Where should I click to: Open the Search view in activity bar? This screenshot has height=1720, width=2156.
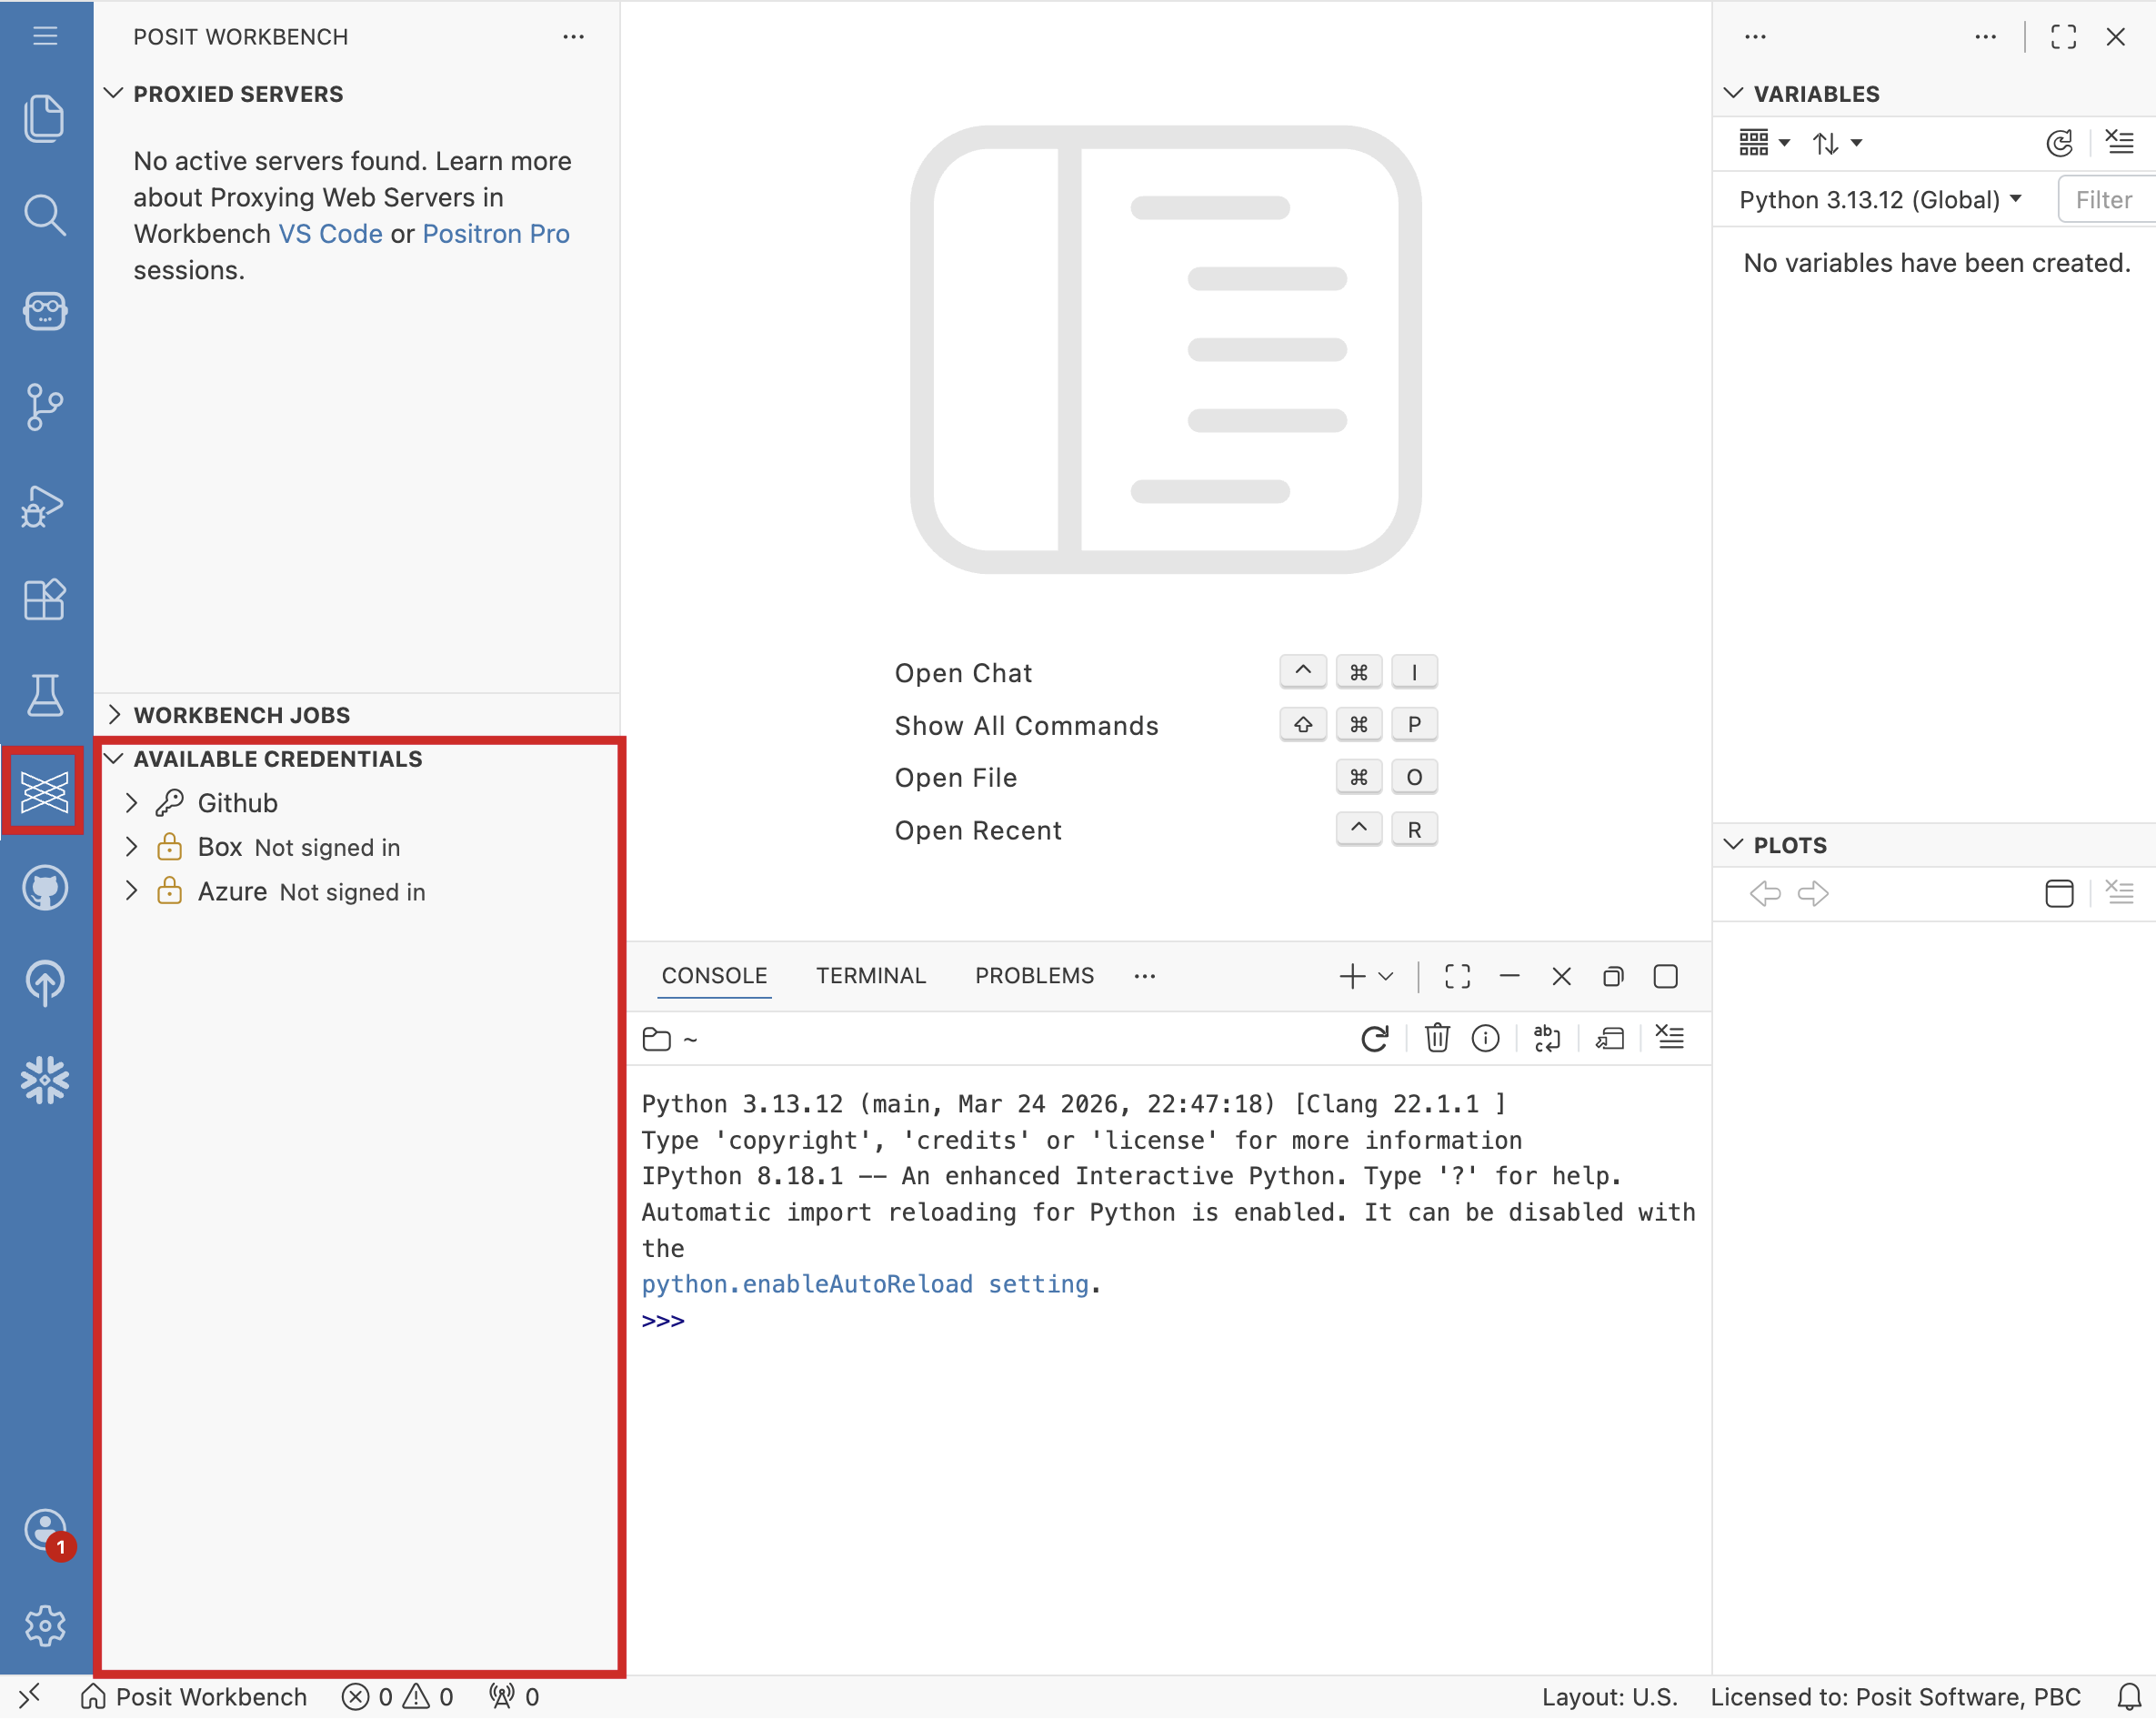(x=44, y=215)
